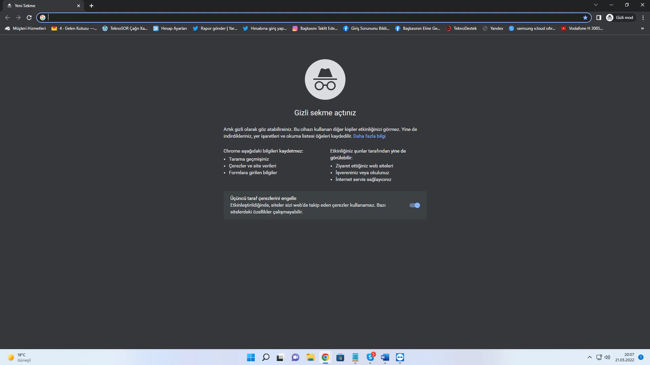650x365 pixels.
Task: Click the TeknoDestek bookmark
Action: coord(461,28)
